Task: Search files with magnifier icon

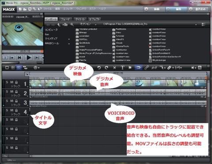Action: pyautogui.click(x=72, y=25)
